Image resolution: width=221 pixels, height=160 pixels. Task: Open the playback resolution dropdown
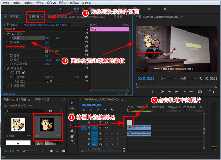[x=188, y=78]
